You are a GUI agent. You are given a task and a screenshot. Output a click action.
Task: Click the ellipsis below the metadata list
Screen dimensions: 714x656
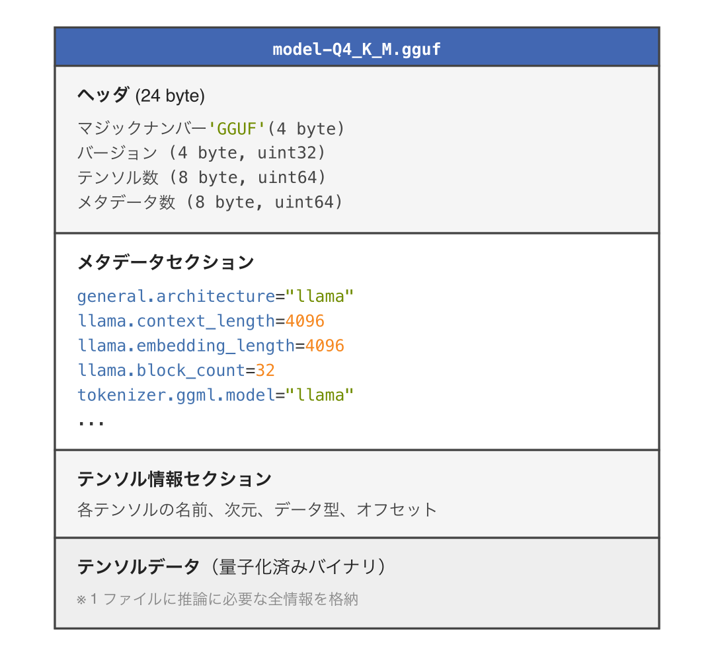click(x=91, y=420)
